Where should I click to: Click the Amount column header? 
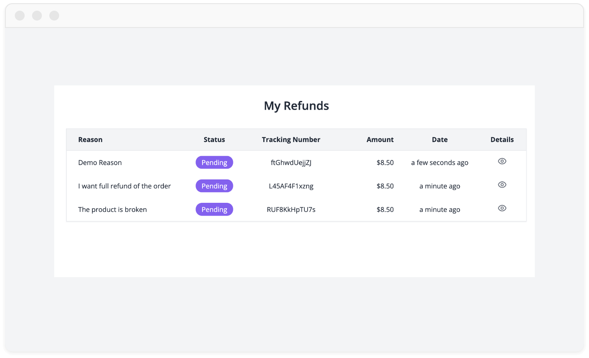[x=380, y=140]
